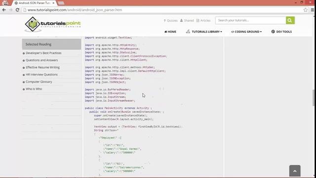Go back with the browser back arrow

(x=4, y=10)
